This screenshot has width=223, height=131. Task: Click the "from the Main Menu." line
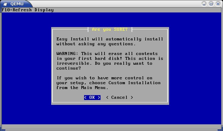82,88
